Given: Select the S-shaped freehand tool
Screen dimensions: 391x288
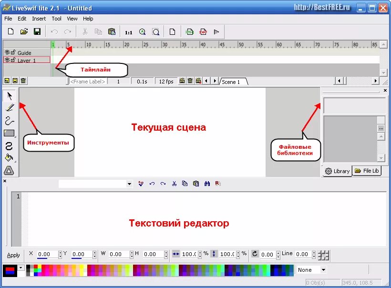Looking at the screenshot, I should click(9, 146).
